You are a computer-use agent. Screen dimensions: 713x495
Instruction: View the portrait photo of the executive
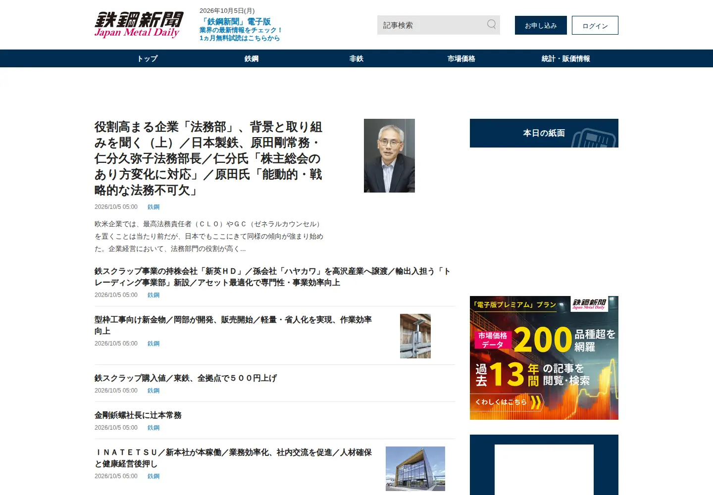coord(389,155)
